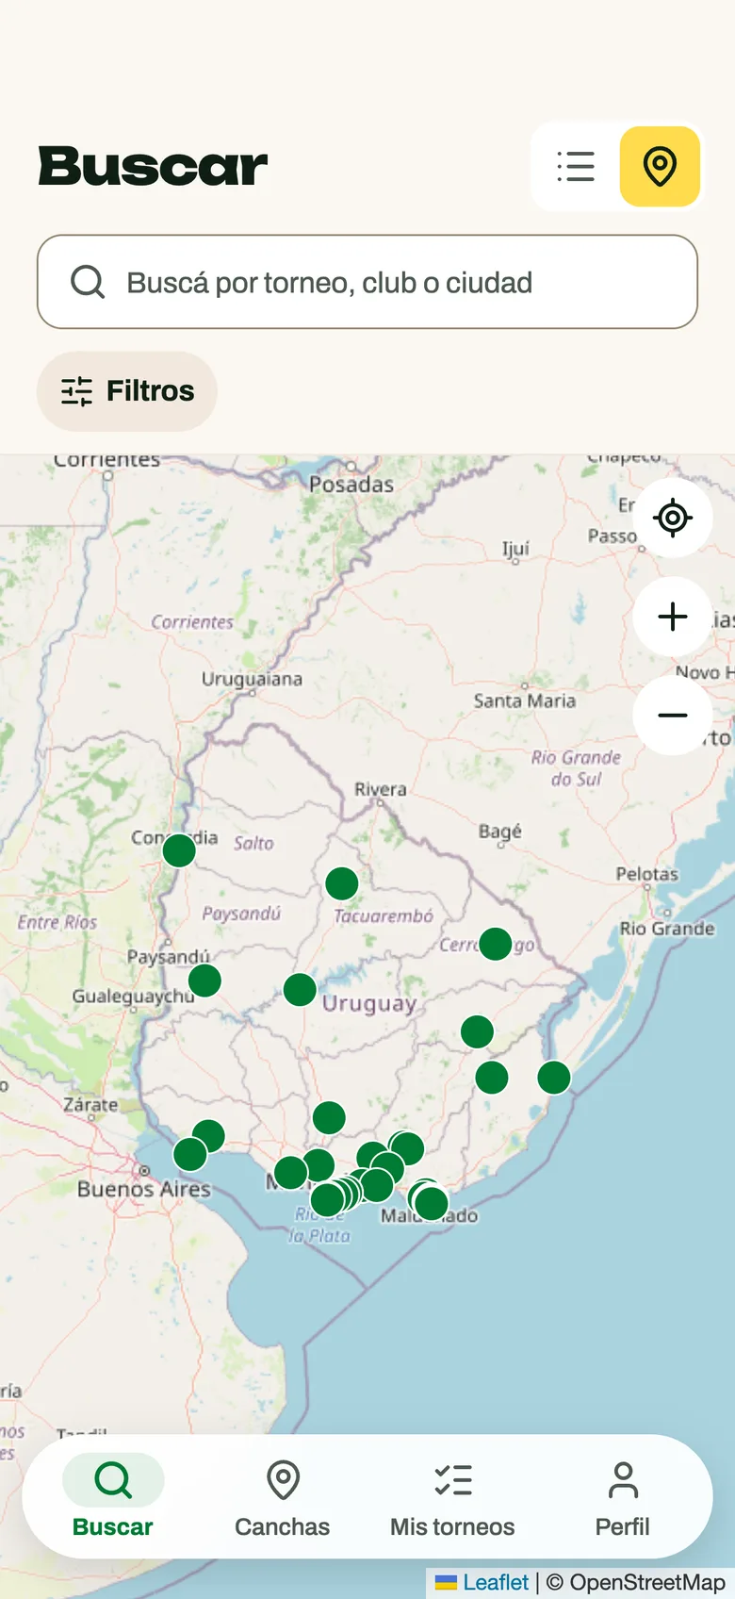
Task: Open the Filtros filter button
Action: [127, 391]
